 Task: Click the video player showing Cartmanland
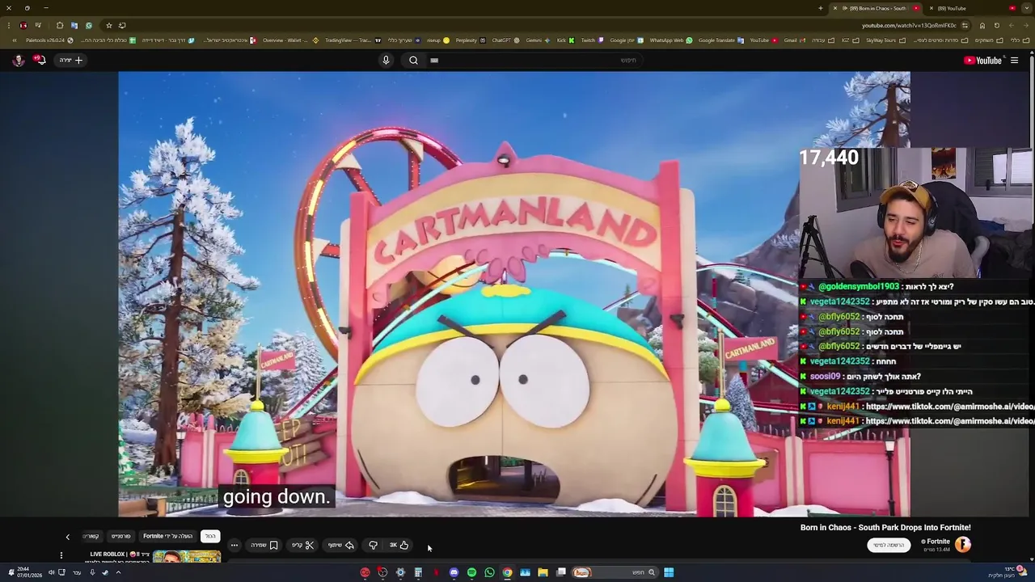(x=514, y=293)
